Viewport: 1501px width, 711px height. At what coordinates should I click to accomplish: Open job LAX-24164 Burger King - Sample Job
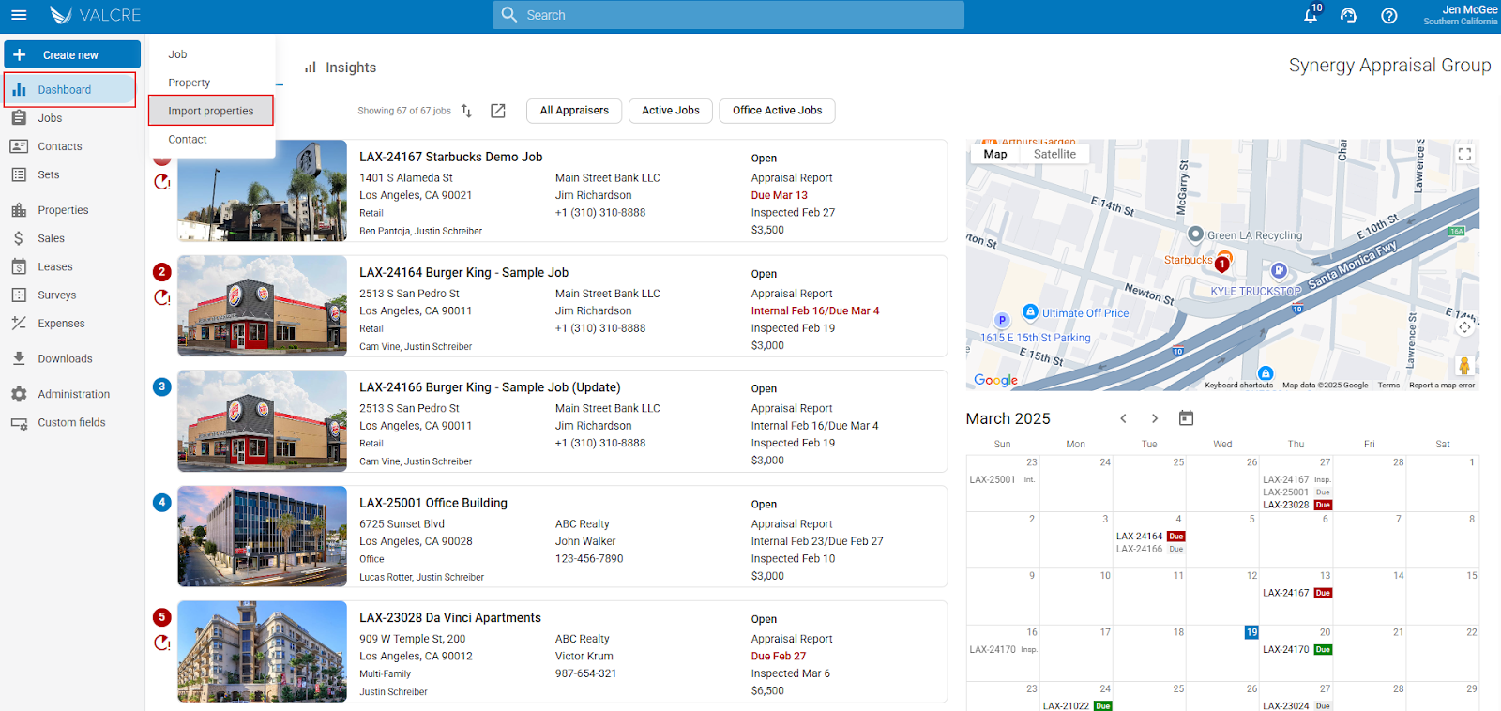(463, 272)
